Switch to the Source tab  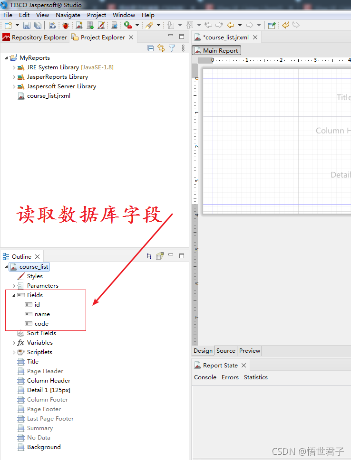pyautogui.click(x=225, y=351)
